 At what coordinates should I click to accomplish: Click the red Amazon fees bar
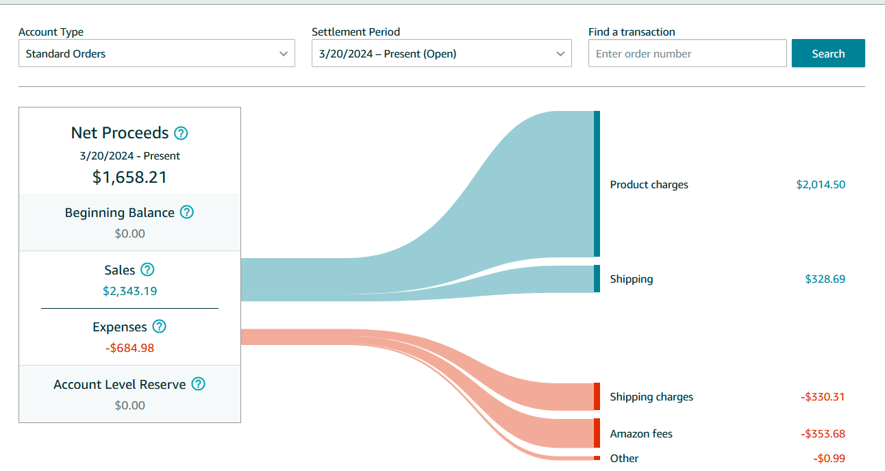point(597,433)
